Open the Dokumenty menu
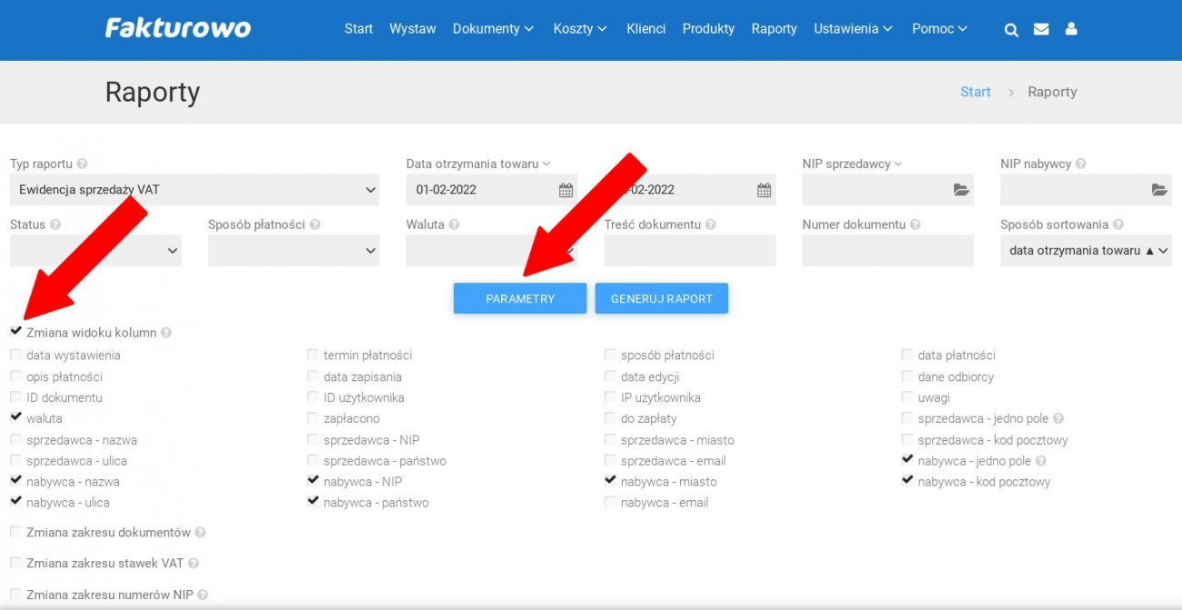 pyautogui.click(x=493, y=29)
